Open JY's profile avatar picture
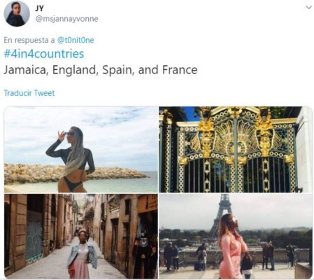This screenshot has width=314, height=280. pyautogui.click(x=17, y=14)
